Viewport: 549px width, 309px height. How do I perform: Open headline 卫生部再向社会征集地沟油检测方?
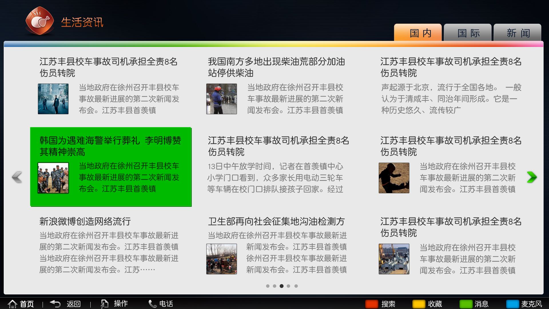[x=276, y=221]
